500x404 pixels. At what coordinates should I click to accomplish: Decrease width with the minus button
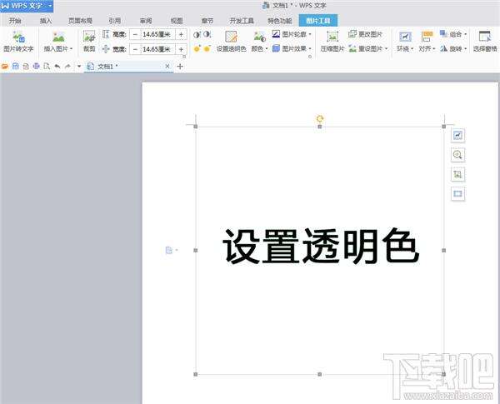(134, 49)
